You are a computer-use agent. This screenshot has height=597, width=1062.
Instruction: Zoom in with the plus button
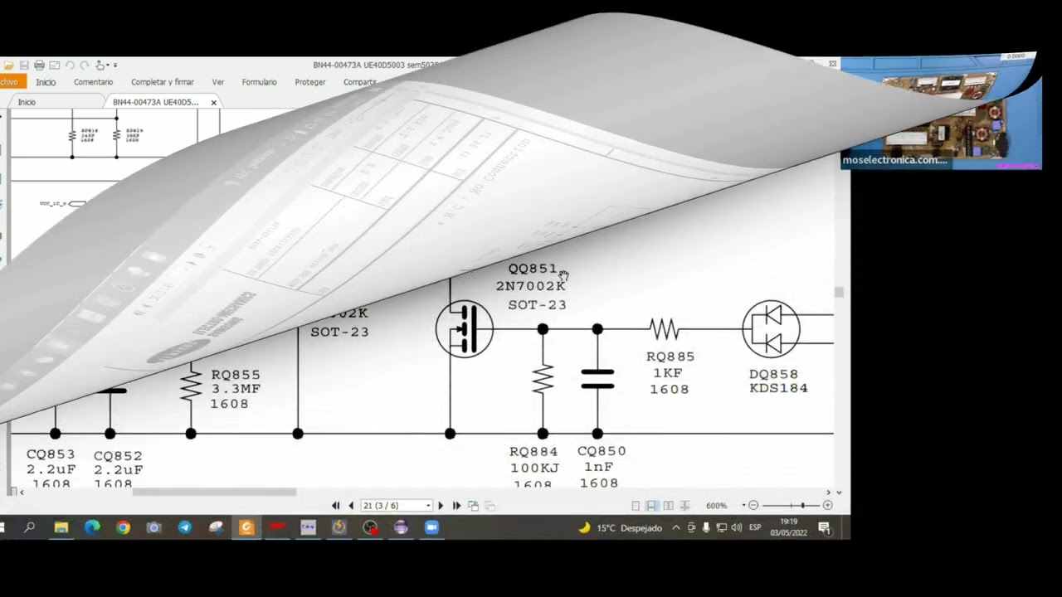(827, 505)
